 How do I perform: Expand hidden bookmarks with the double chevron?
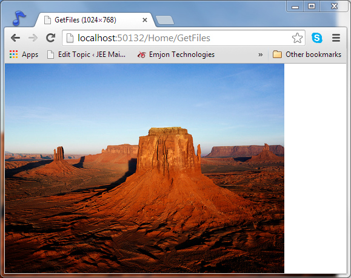(260, 55)
